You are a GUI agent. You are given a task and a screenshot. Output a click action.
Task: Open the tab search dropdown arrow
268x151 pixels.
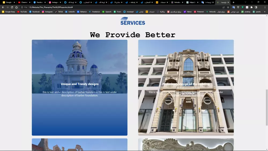pyautogui.click(x=245, y=2)
